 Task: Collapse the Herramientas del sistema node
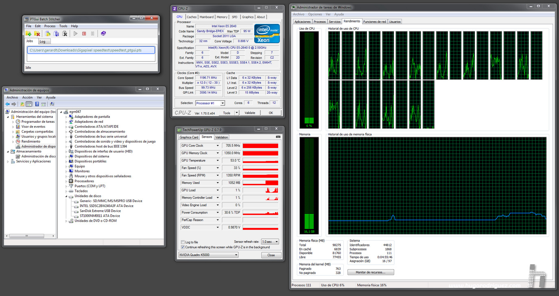pyautogui.click(x=8, y=117)
